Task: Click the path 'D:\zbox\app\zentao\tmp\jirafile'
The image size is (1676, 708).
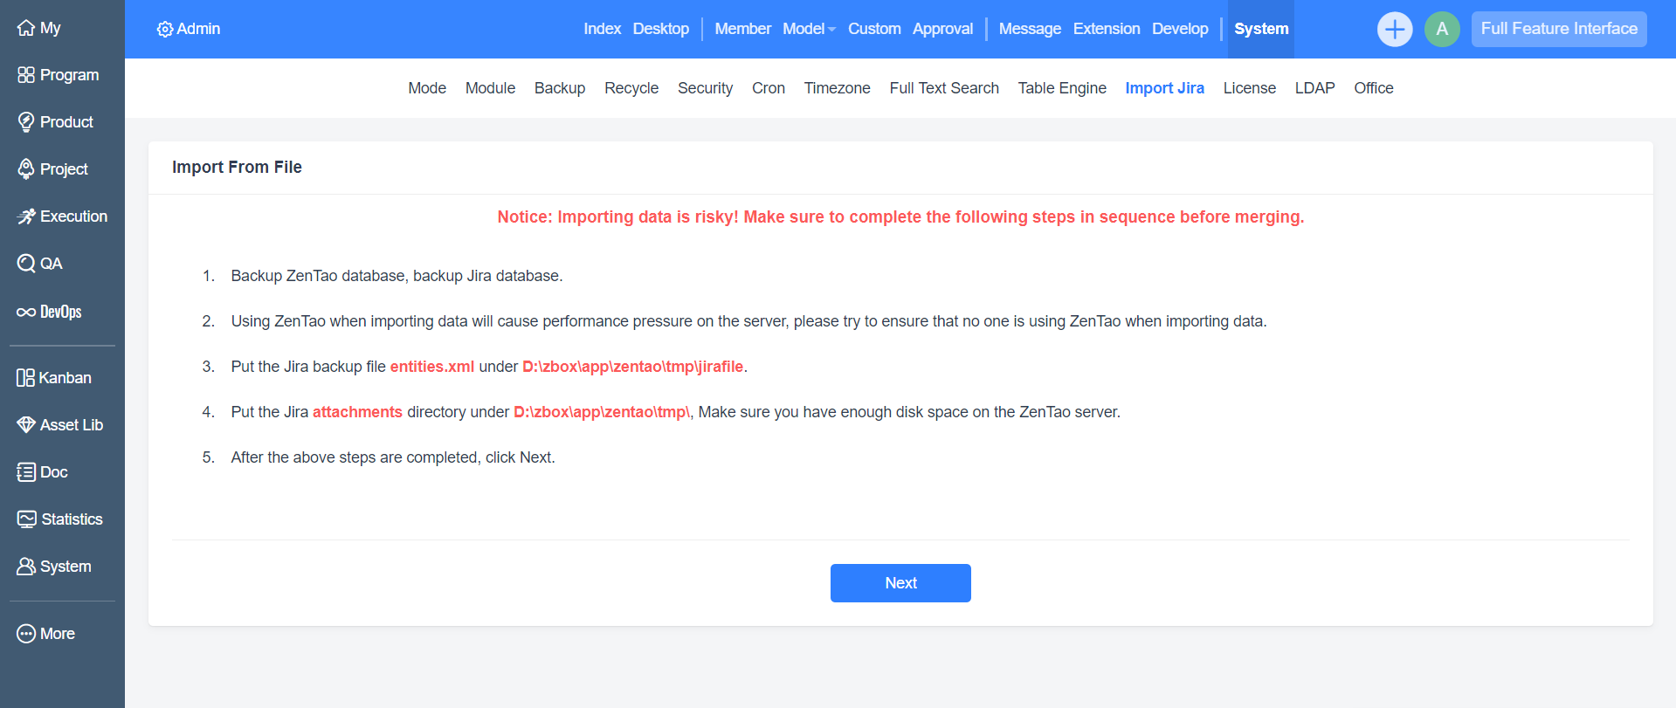Action: pos(633,367)
